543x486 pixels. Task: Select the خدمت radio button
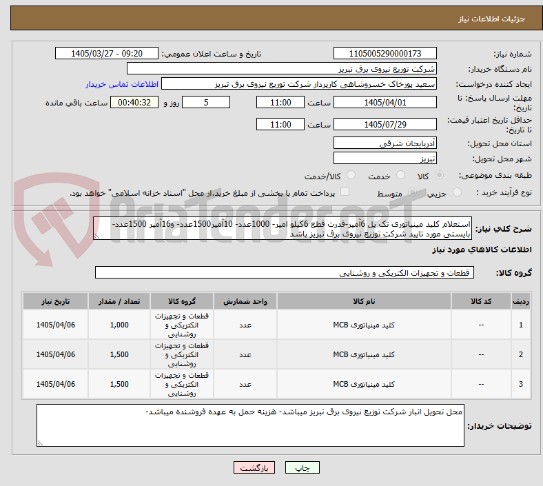coord(400,175)
